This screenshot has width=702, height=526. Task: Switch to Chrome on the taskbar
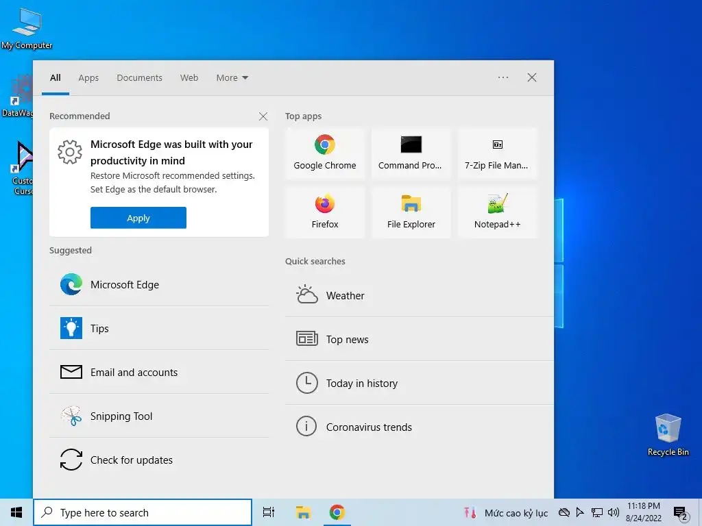click(337, 512)
